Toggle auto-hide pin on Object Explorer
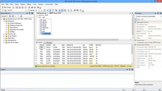 (x=30, y=13)
